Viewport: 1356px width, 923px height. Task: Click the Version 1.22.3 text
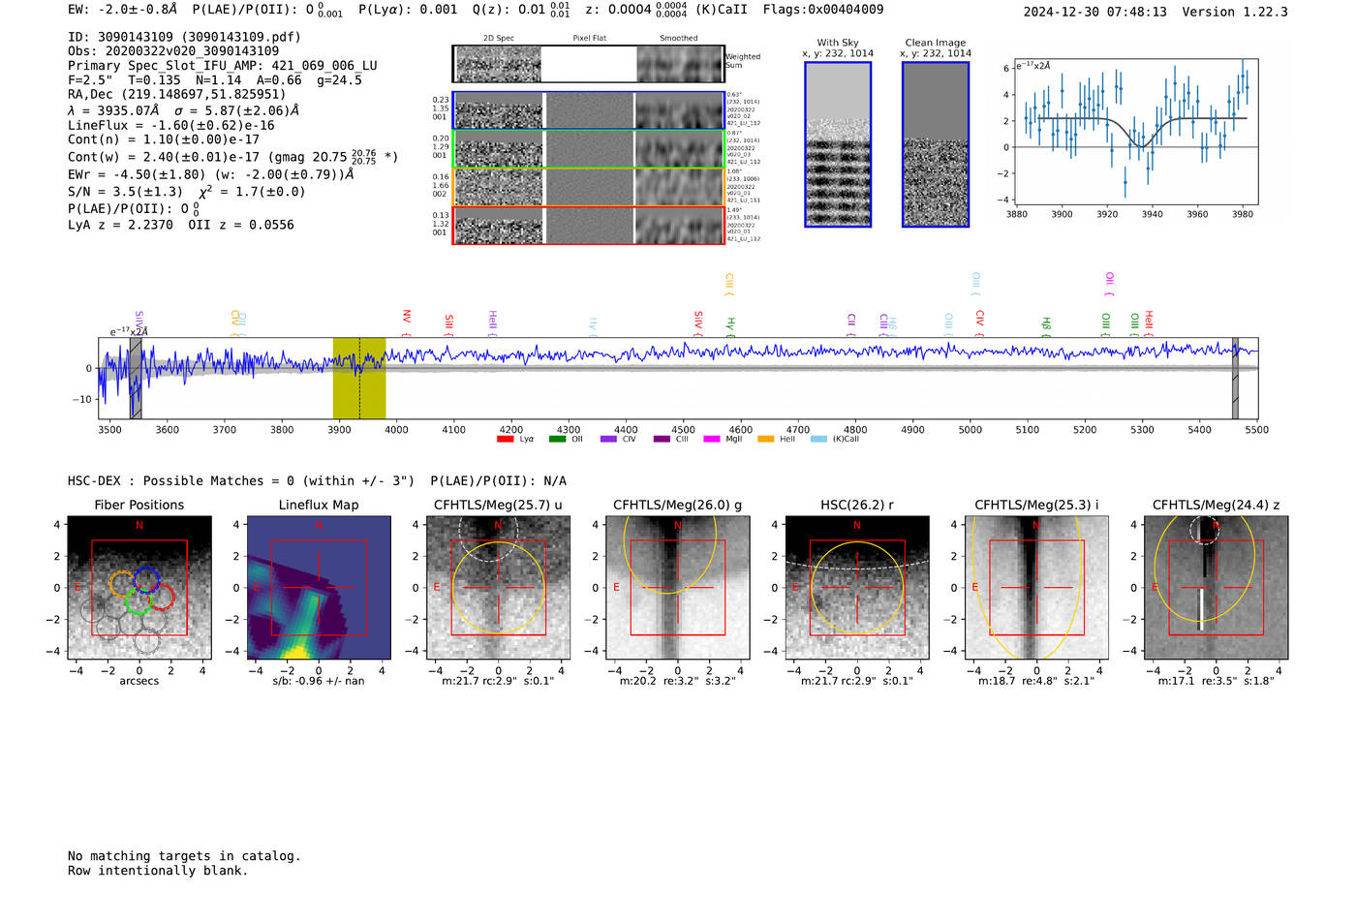pyautogui.click(x=1235, y=12)
